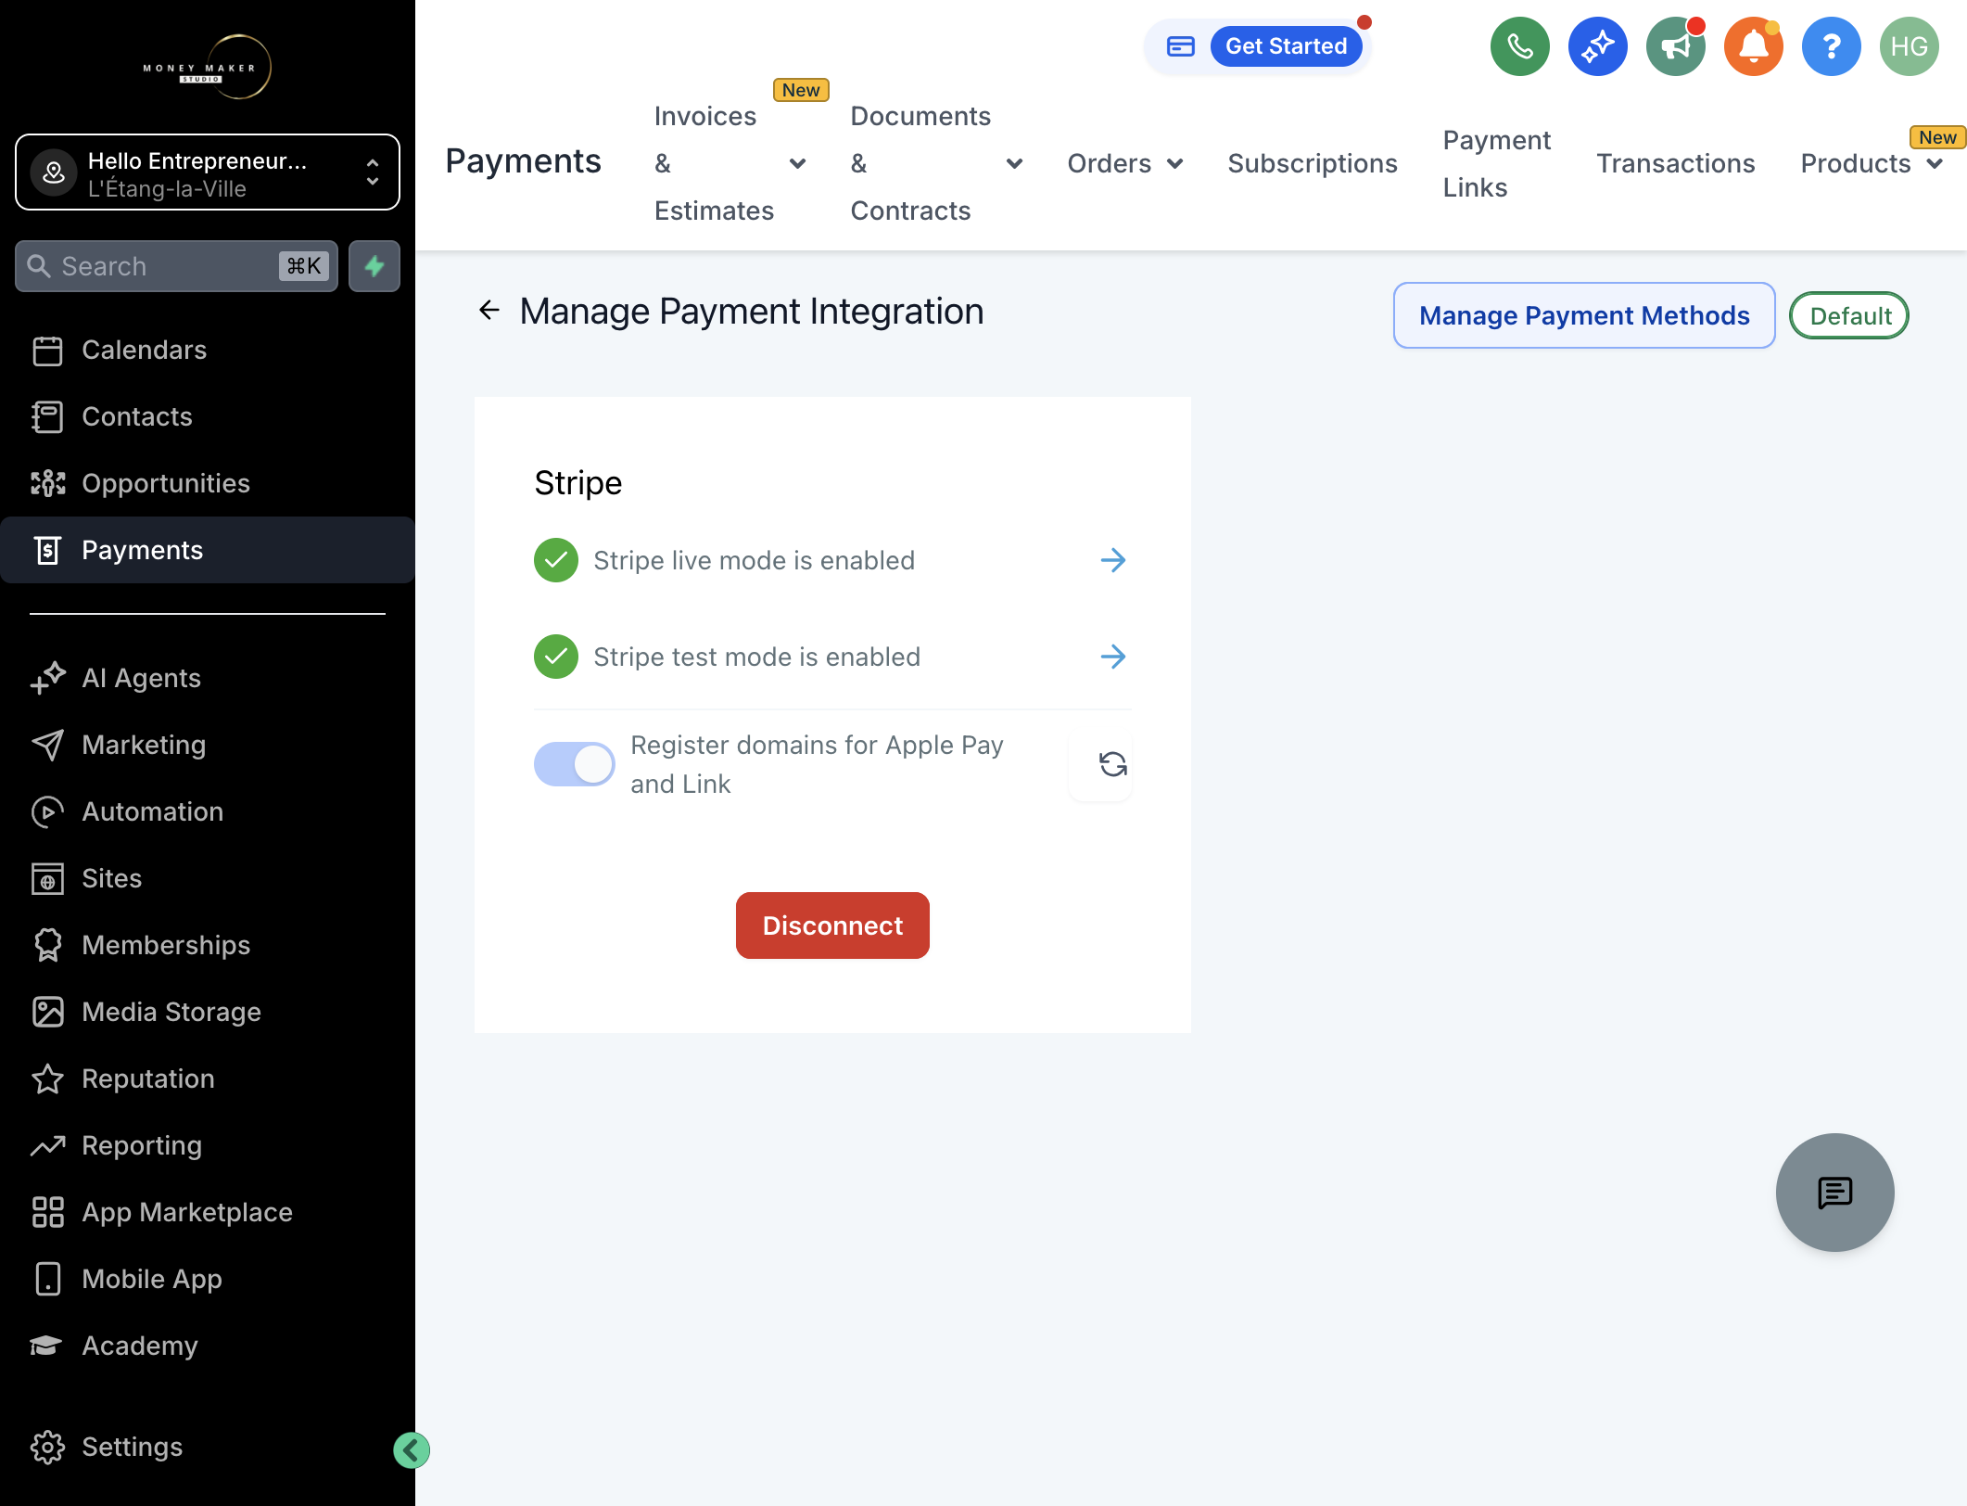Open Stripe live mode arrow

tap(1112, 560)
